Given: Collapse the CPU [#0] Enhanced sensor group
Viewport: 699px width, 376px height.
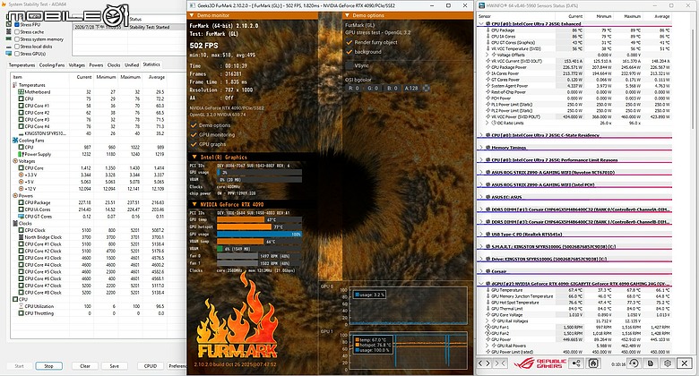Looking at the screenshot, I should (x=481, y=23).
